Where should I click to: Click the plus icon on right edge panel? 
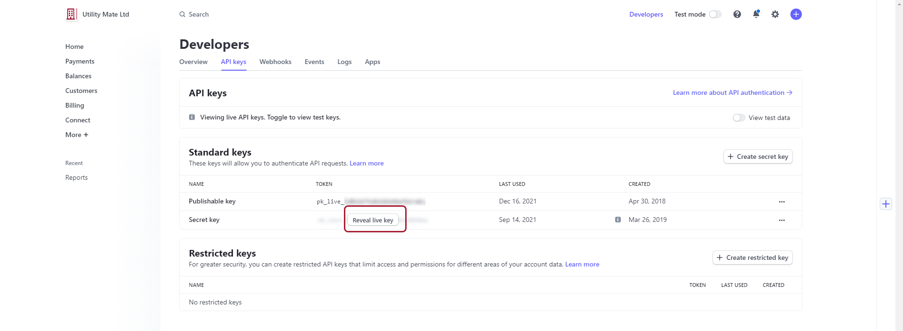885,204
